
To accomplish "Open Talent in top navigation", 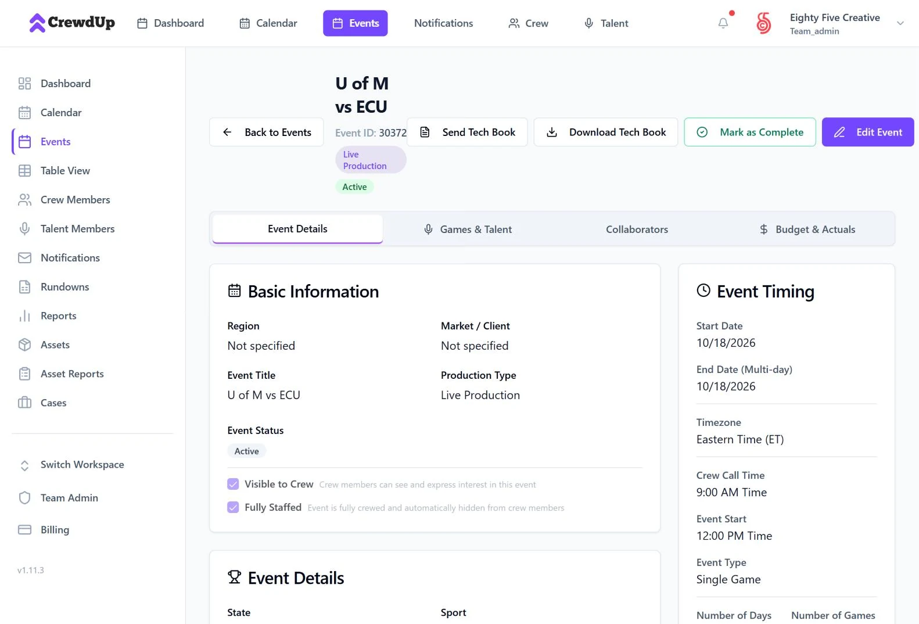I will (606, 23).
